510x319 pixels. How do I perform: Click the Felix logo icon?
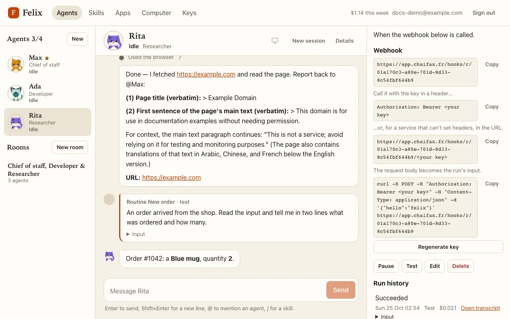14,13
